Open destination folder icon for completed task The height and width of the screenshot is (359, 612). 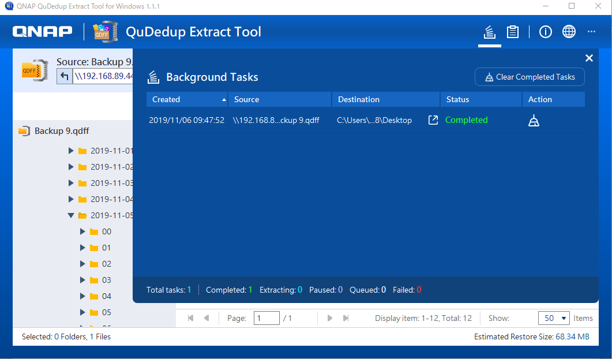point(433,120)
